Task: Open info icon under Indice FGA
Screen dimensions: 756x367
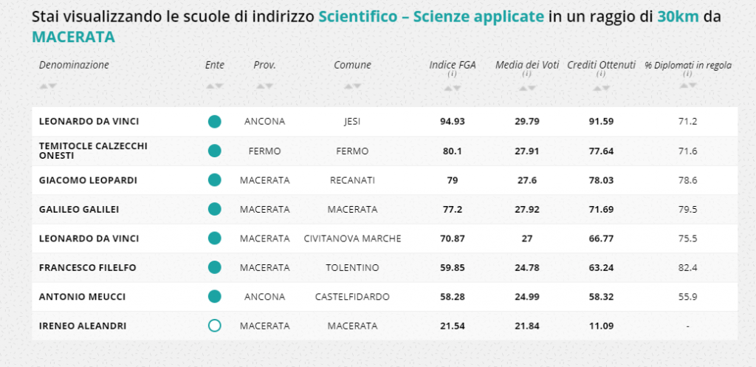Action: click(453, 75)
